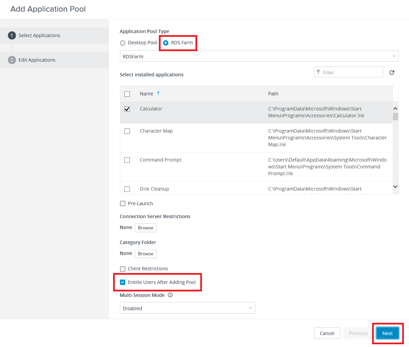This screenshot has height=347, width=409.
Task: Expand the Multi-Session Mode Disabled dropdown
Action: coord(187,308)
